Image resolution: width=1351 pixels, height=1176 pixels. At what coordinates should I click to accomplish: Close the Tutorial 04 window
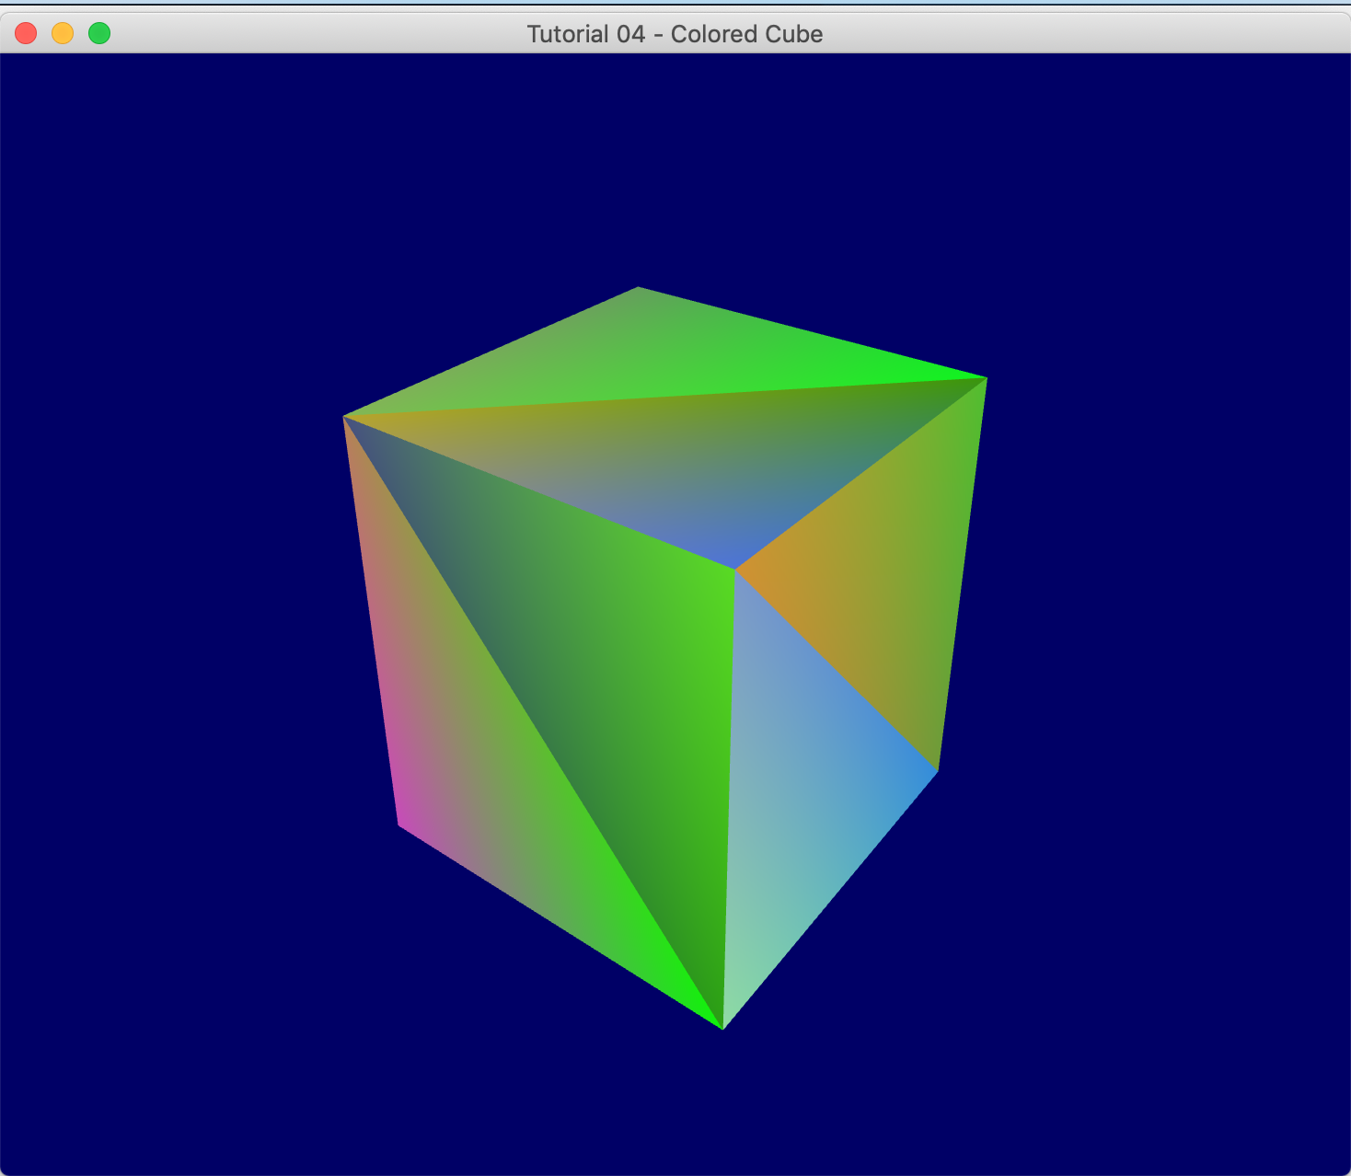pyautogui.click(x=26, y=34)
